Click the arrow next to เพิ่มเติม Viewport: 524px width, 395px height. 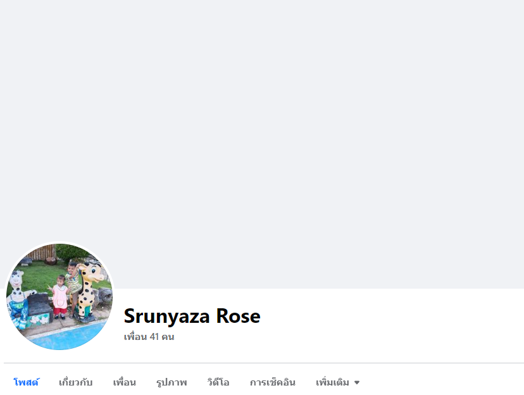(357, 382)
